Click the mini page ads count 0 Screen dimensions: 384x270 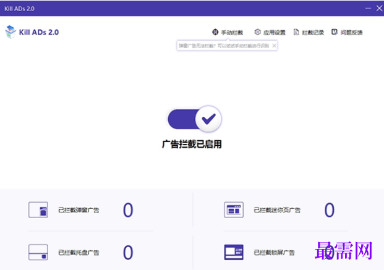(330, 210)
